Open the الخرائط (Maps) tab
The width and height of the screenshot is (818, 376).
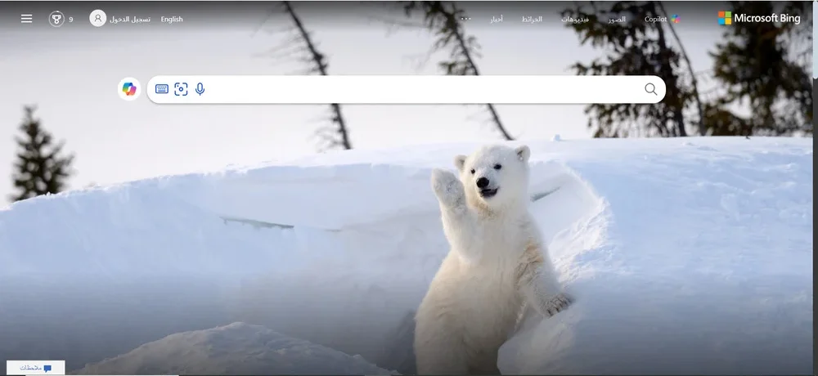pyautogui.click(x=532, y=19)
